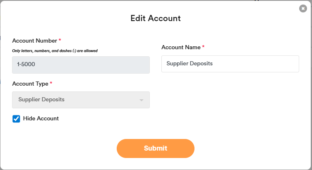Click the blue checkmark next to Hide Account
This screenshot has width=312, height=170.
point(17,119)
